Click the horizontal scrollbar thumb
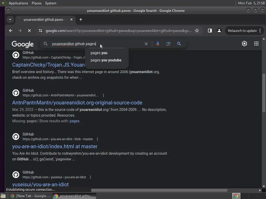This screenshot has width=266, height=199. [159, 190]
